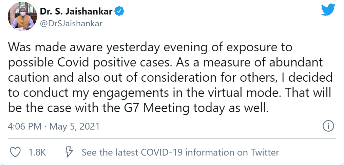This screenshot has height=165, width=344.
Task: Open the @DrSJaishankar handle link
Action: 71,23
